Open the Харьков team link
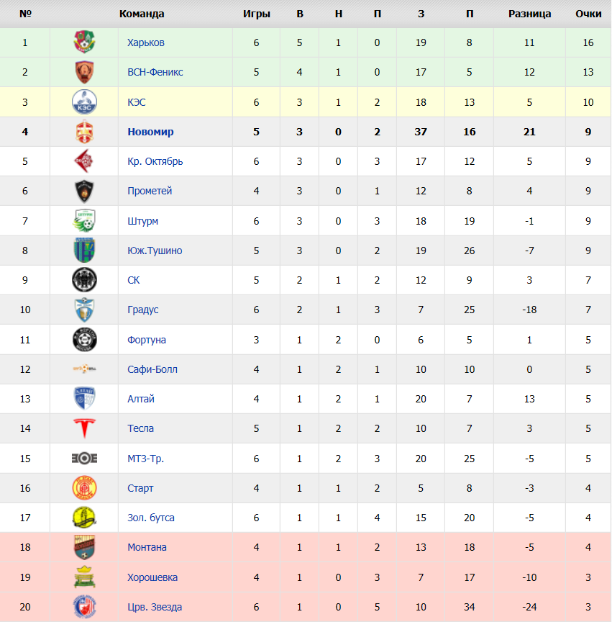The image size is (612, 622). (146, 42)
